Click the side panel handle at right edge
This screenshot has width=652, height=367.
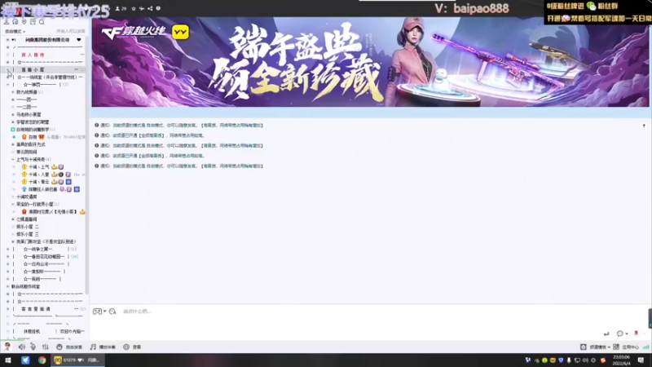point(650,318)
